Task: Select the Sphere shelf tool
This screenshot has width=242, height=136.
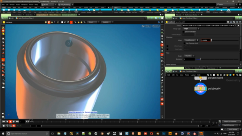Action: pyautogui.click(x=9, y=11)
